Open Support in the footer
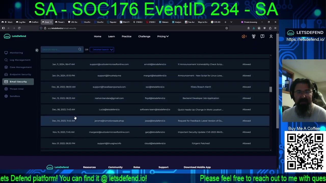The height and width of the screenshot is (183, 326). point(164,167)
